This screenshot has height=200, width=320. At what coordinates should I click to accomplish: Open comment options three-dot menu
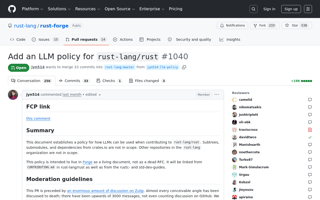(x=217, y=94)
